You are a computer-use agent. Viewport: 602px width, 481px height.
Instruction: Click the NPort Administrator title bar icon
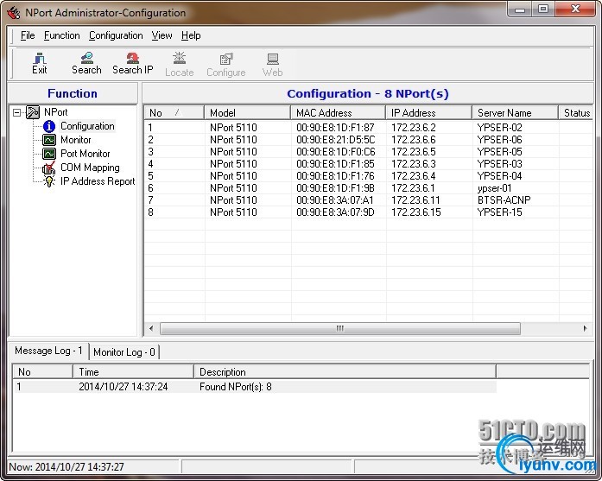click(14, 13)
